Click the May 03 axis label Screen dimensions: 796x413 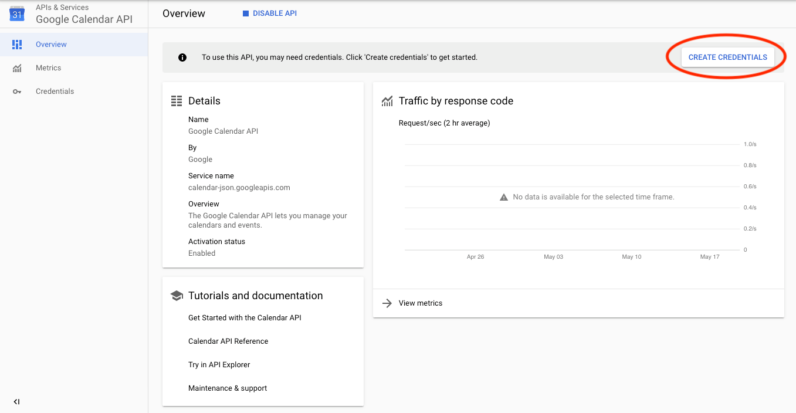[554, 257]
